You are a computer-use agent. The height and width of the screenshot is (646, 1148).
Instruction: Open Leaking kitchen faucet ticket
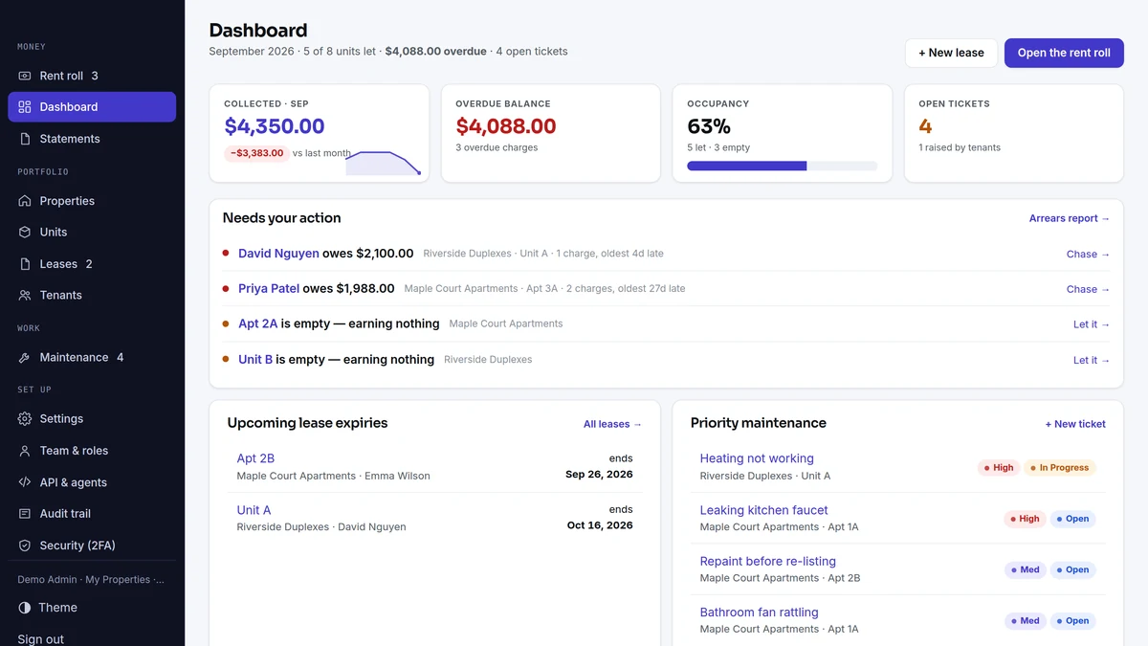(763, 510)
